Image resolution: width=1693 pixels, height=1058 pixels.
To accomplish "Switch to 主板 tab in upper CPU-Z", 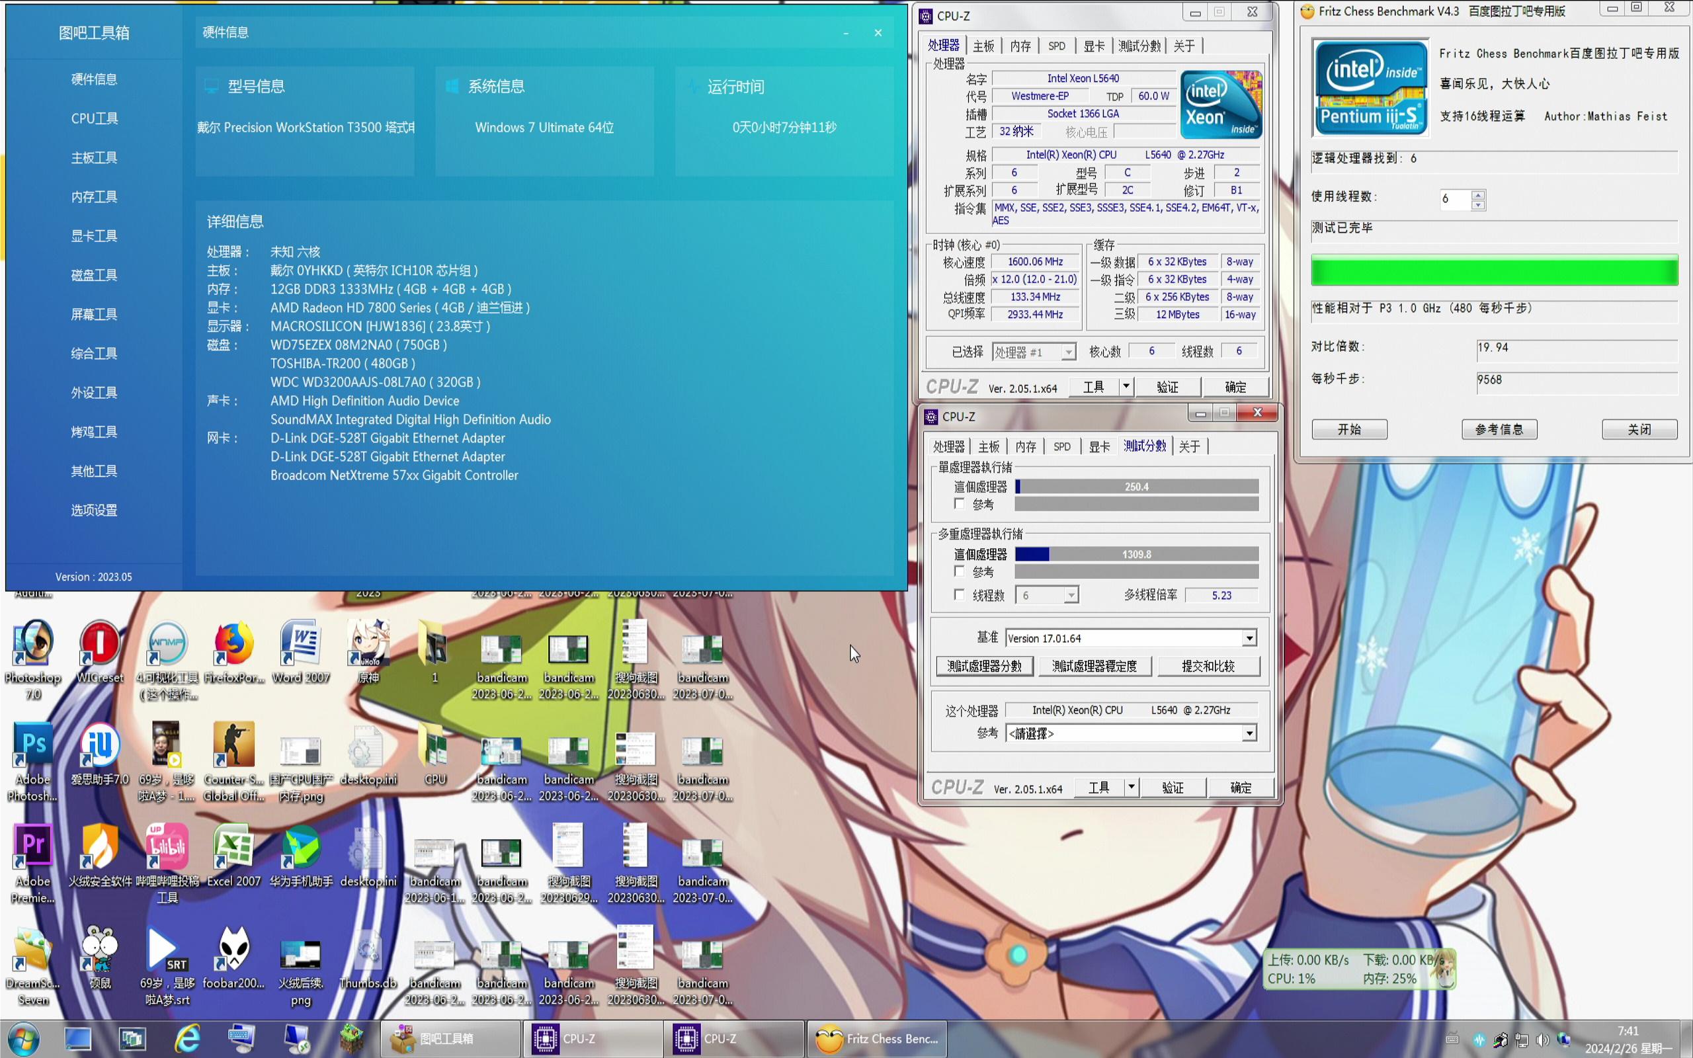I will 983,46.
